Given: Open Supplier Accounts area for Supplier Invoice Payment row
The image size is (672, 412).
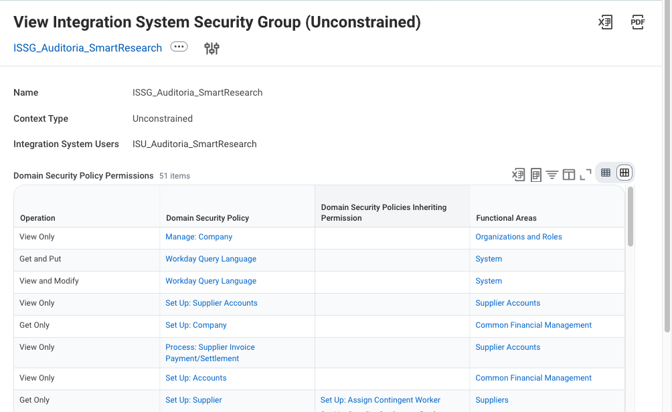Looking at the screenshot, I should click(x=507, y=347).
